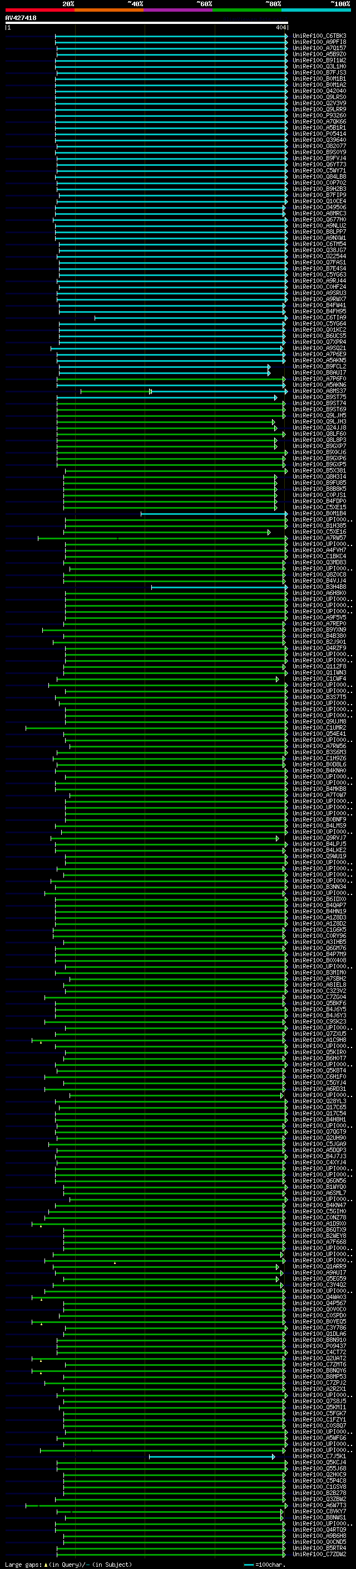356x1569 pixels.
Task: Open hit UniRef100_A9PFI8
Action: 319,42
